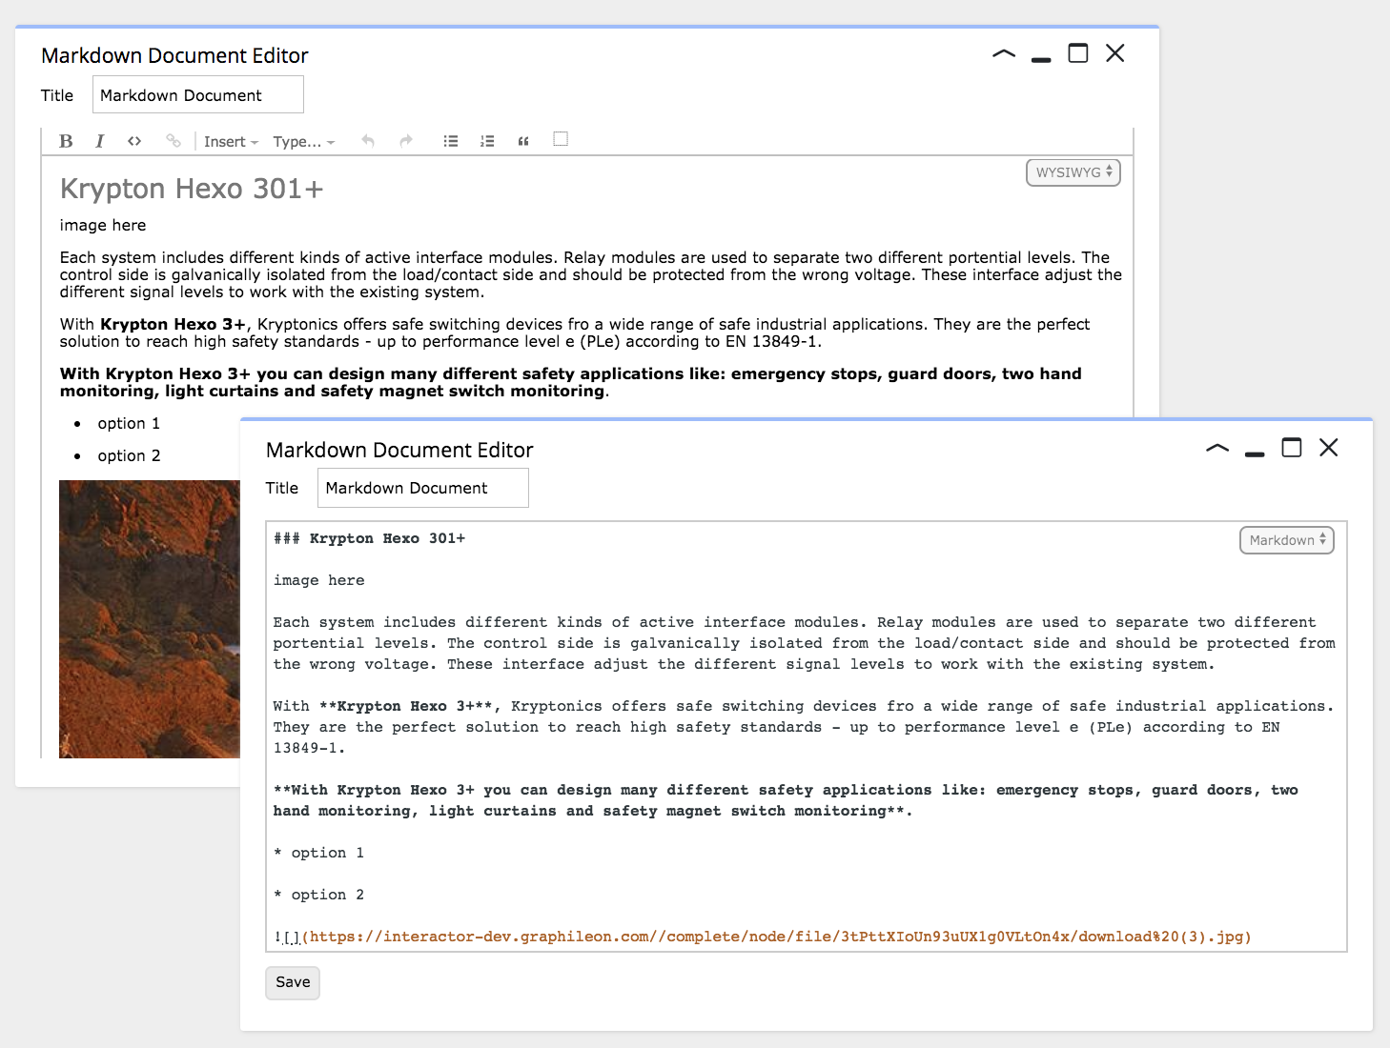The height and width of the screenshot is (1048, 1390).
Task: Click front window title 'Markdown Document Editor'
Action: coord(399,450)
